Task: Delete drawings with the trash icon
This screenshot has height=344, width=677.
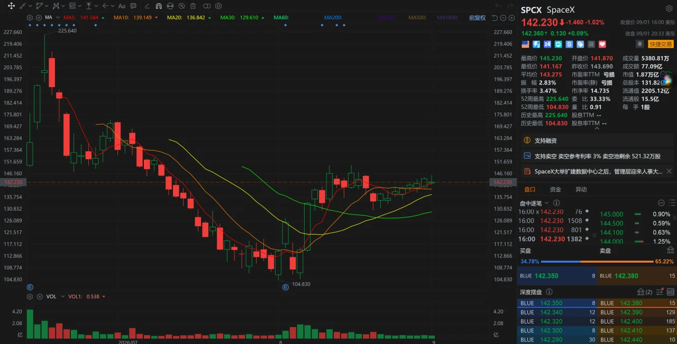Action: tap(193, 6)
